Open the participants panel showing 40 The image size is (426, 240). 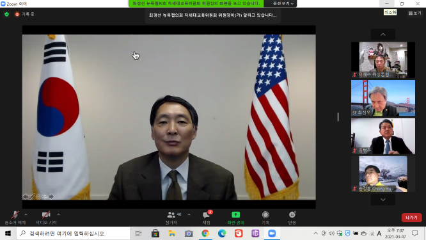[173, 218]
